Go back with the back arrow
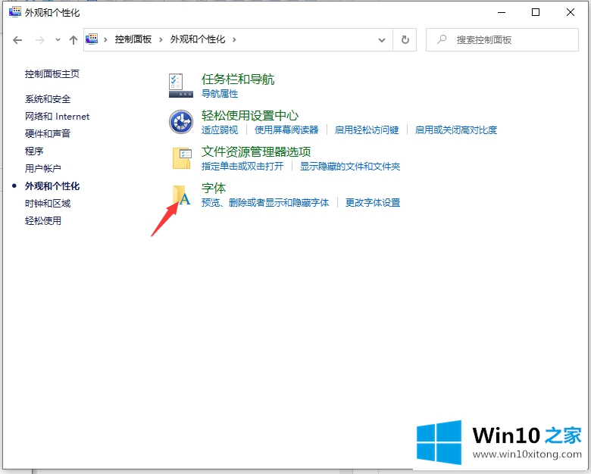Screen dimensions: 591x474 tap(17, 40)
